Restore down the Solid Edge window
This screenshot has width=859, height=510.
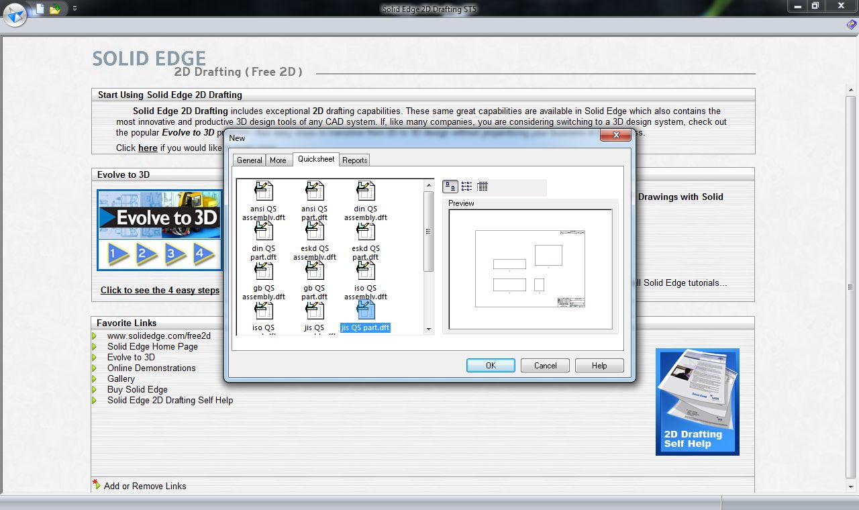pyautogui.click(x=815, y=5)
